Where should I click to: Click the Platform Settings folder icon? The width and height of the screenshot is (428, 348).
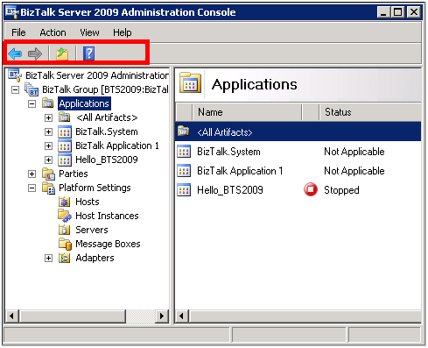click(x=48, y=188)
